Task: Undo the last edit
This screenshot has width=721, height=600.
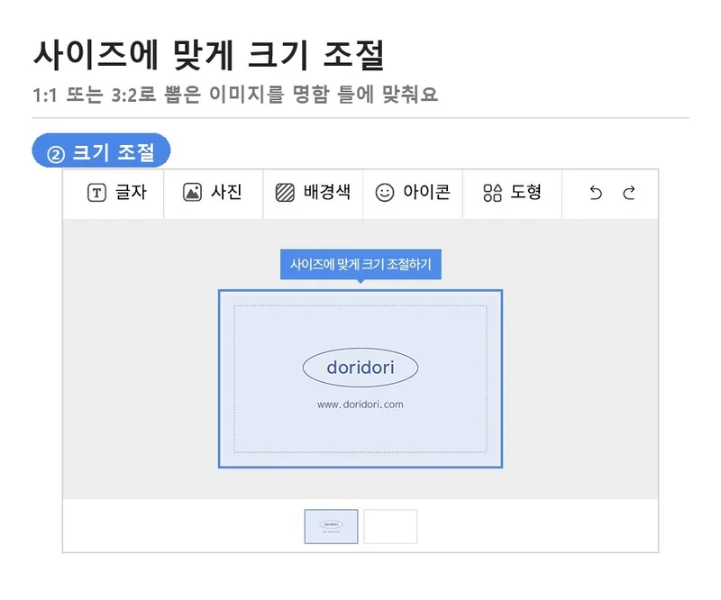Action: coord(596,193)
